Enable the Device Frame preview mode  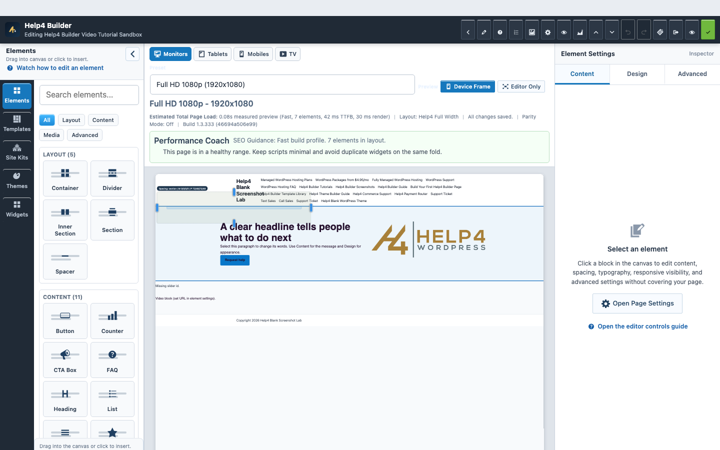point(468,86)
